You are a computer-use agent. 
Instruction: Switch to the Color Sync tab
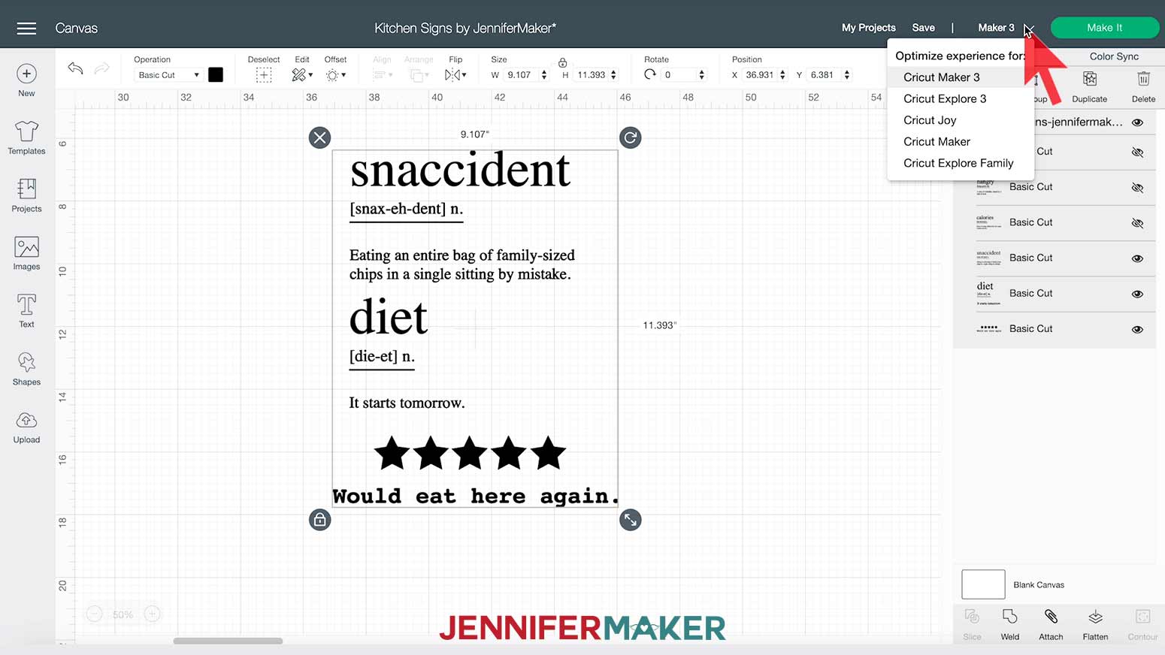tap(1114, 56)
